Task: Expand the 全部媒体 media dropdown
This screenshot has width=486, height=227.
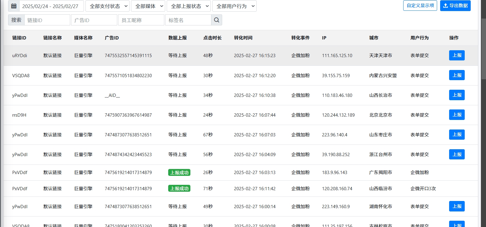Action: [x=148, y=6]
